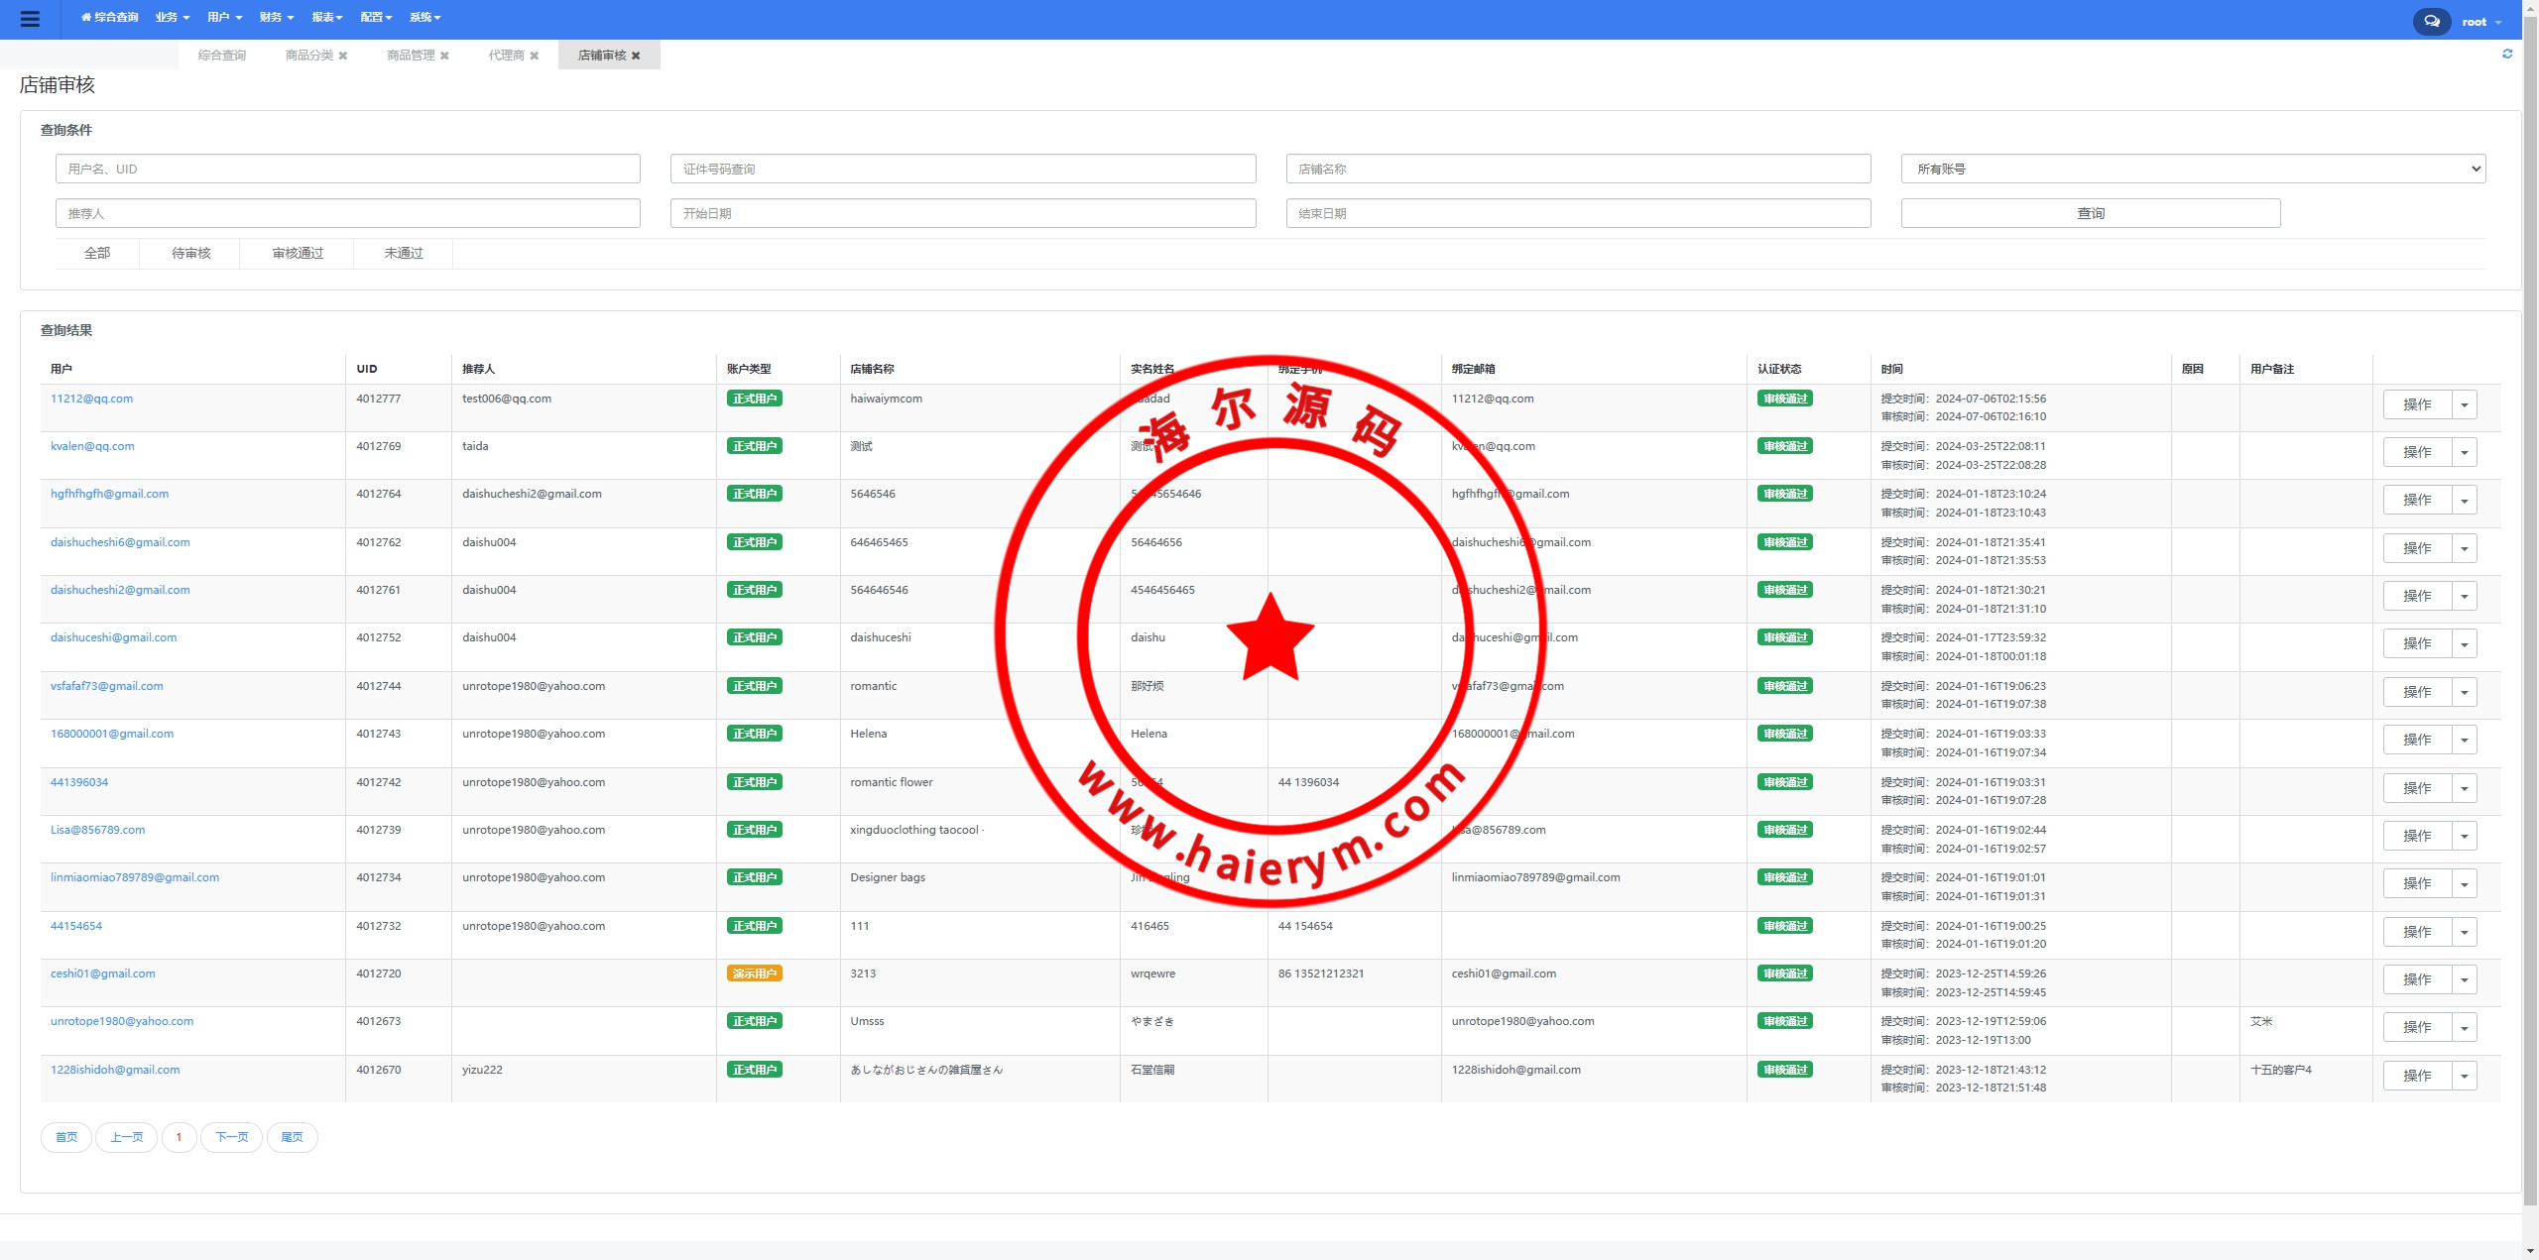The height and width of the screenshot is (1260, 2539).
Task: Click UID cell 4012777
Action: tap(378, 399)
